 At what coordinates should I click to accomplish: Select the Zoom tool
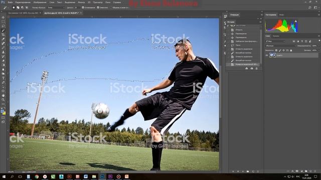pos(3,100)
